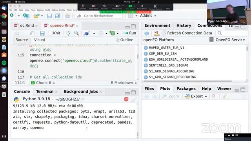This screenshot has width=251, height=141.
Task: Click the red Stop console icon
Action: [126, 99]
